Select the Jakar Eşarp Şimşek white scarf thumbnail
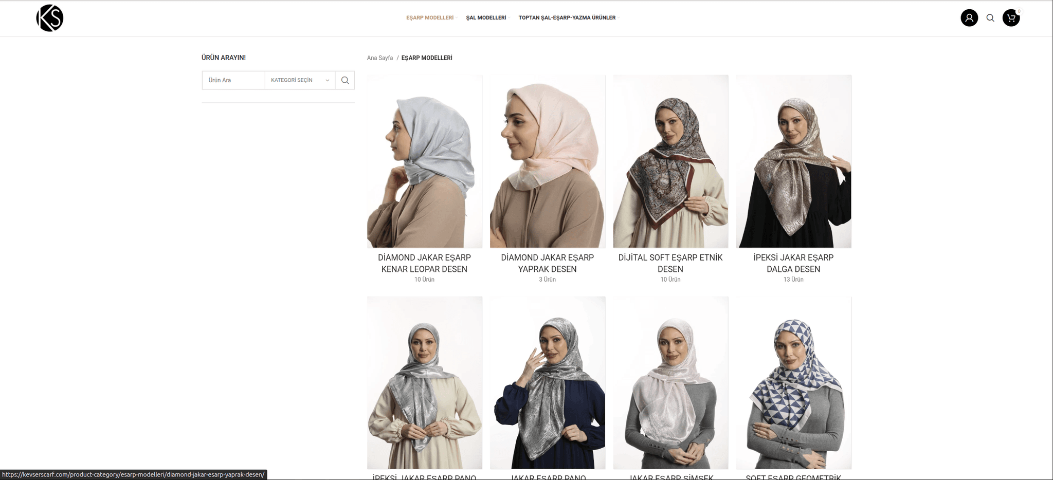This screenshot has height=480, width=1053. click(670, 382)
